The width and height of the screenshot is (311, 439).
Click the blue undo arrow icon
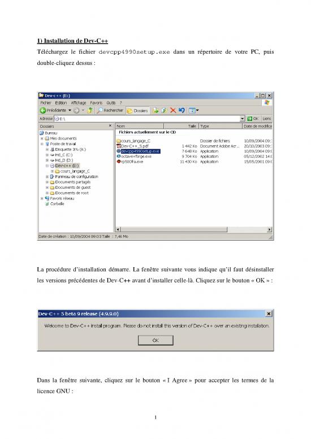[182, 111]
